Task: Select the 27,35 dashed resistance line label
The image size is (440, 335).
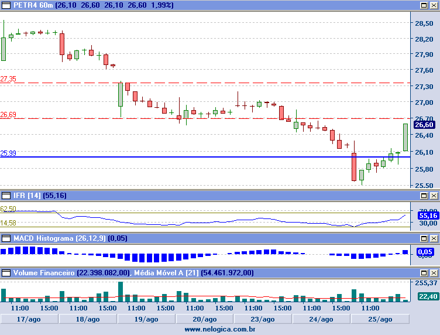Action: click(8, 79)
